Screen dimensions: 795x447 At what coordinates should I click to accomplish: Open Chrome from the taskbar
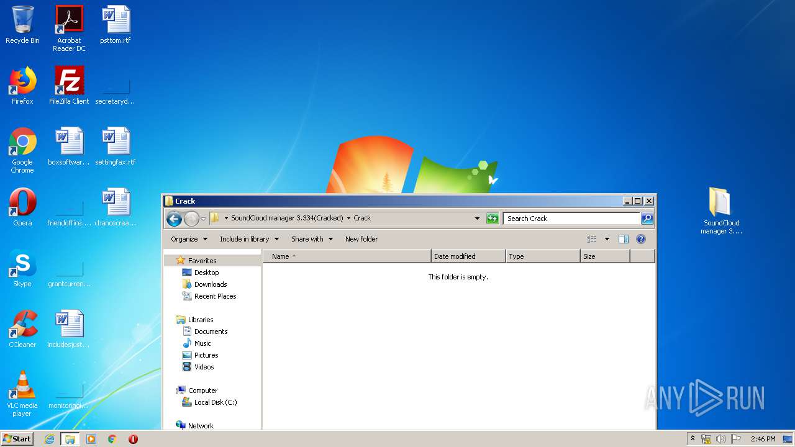(112, 439)
